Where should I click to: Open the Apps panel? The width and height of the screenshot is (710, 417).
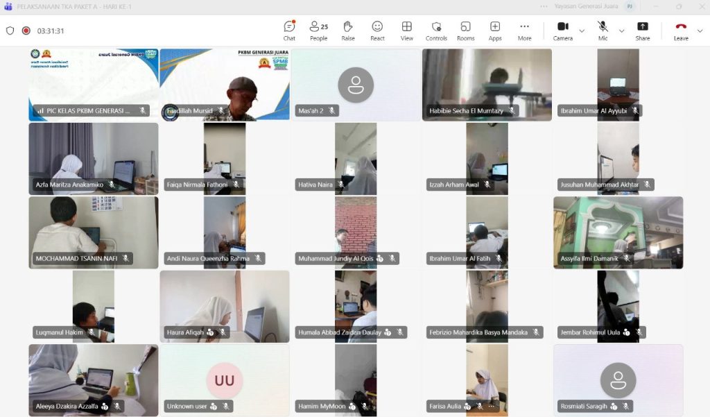pos(495,30)
